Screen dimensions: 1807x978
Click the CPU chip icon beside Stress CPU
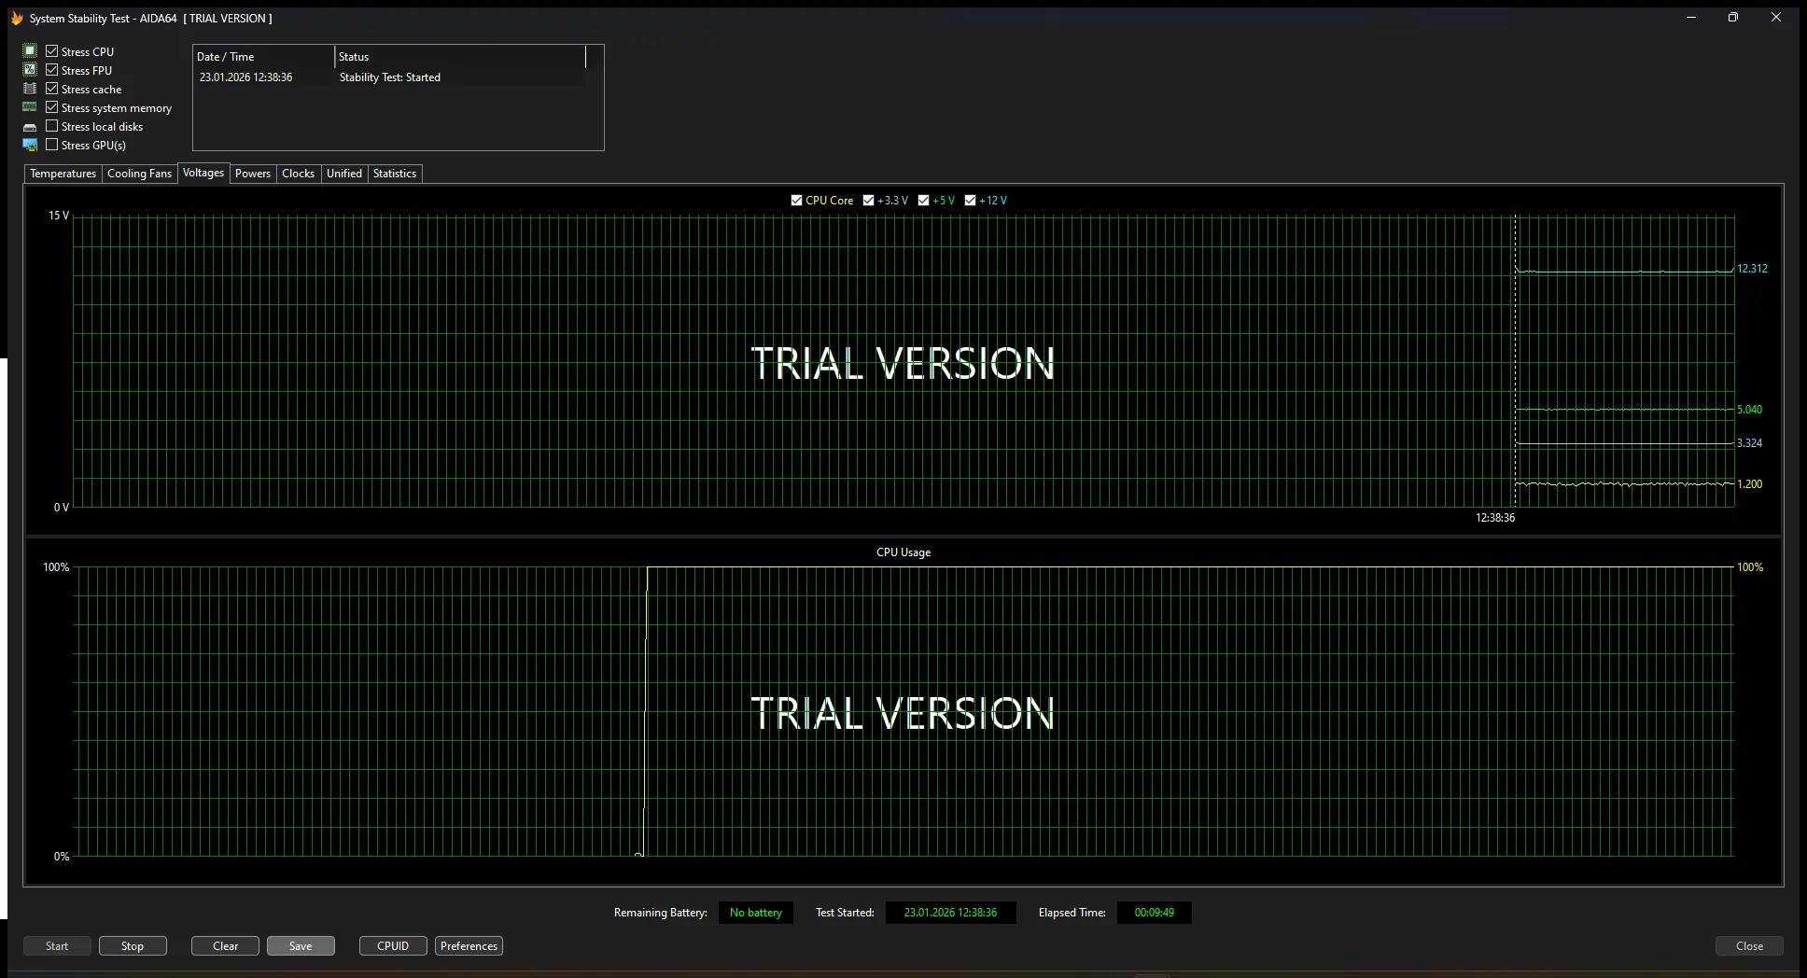click(x=30, y=51)
